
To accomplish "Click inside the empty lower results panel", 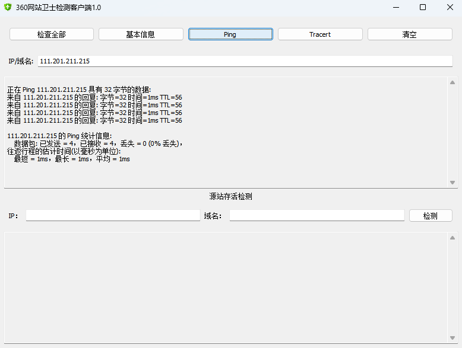I will coord(226,287).
